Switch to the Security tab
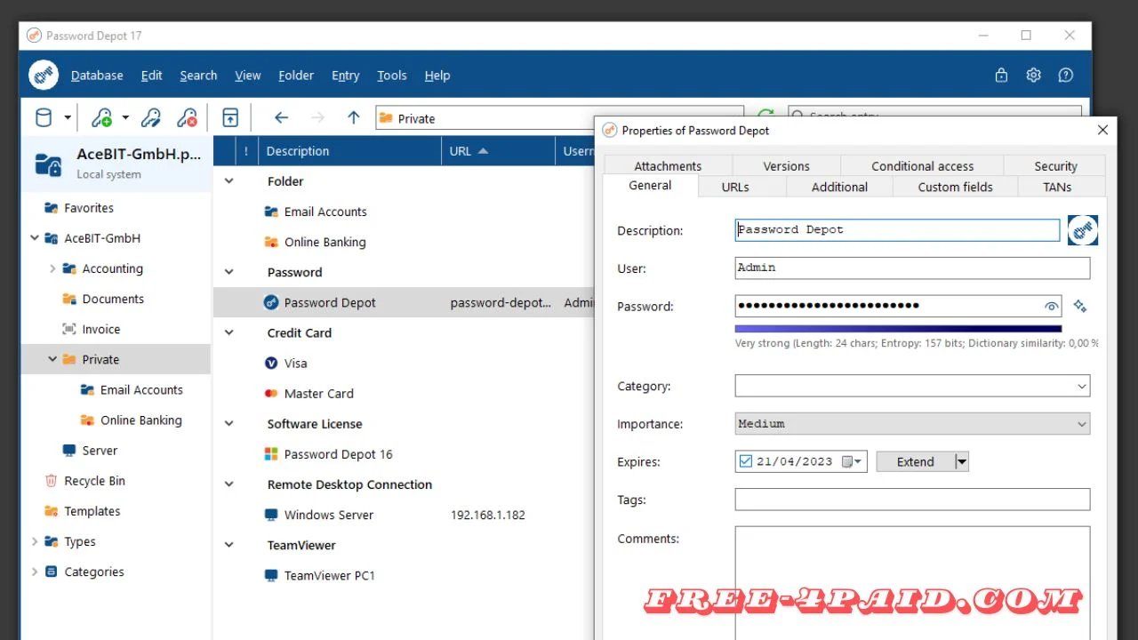This screenshot has width=1138, height=640. pyautogui.click(x=1055, y=166)
